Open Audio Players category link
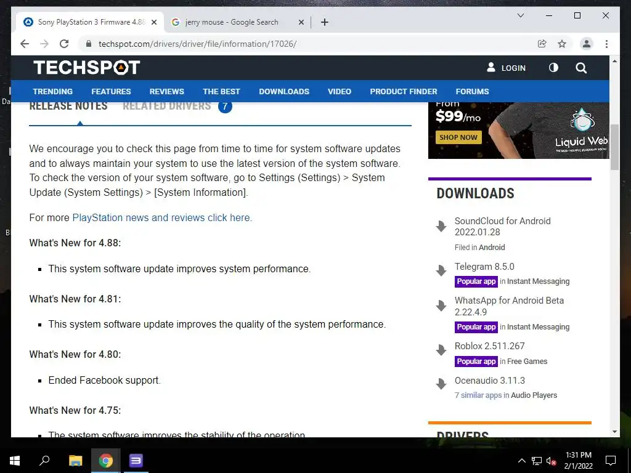 (534, 395)
